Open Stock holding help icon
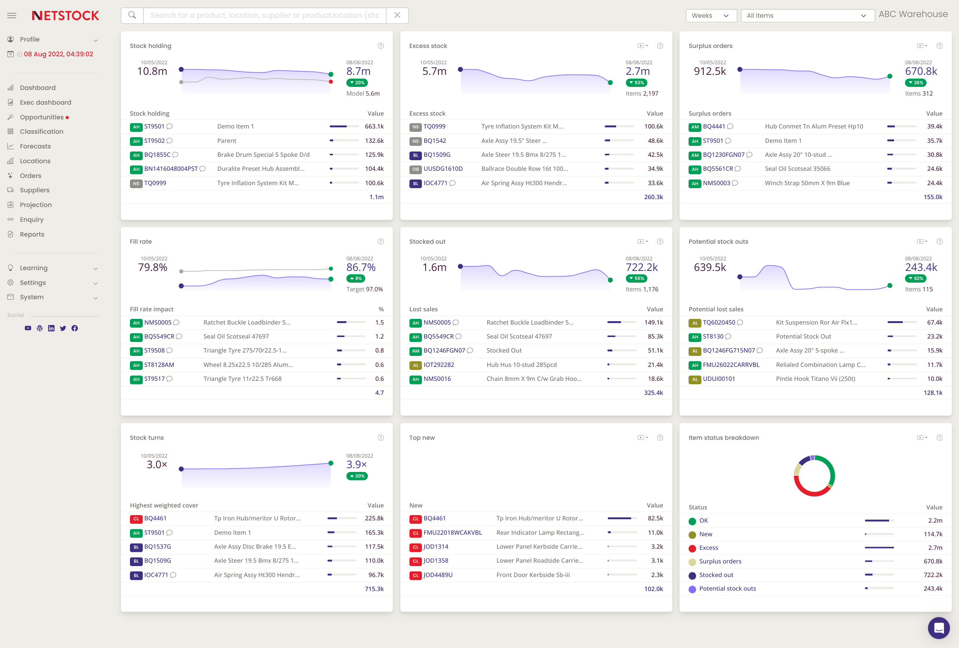Viewport: 959px width, 648px height. pyautogui.click(x=380, y=46)
